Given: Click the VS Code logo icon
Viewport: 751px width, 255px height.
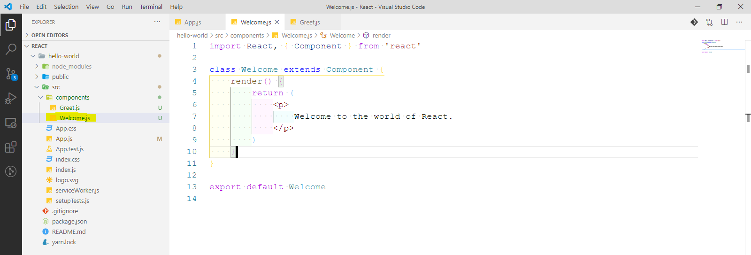Looking at the screenshot, I should coord(8,7).
